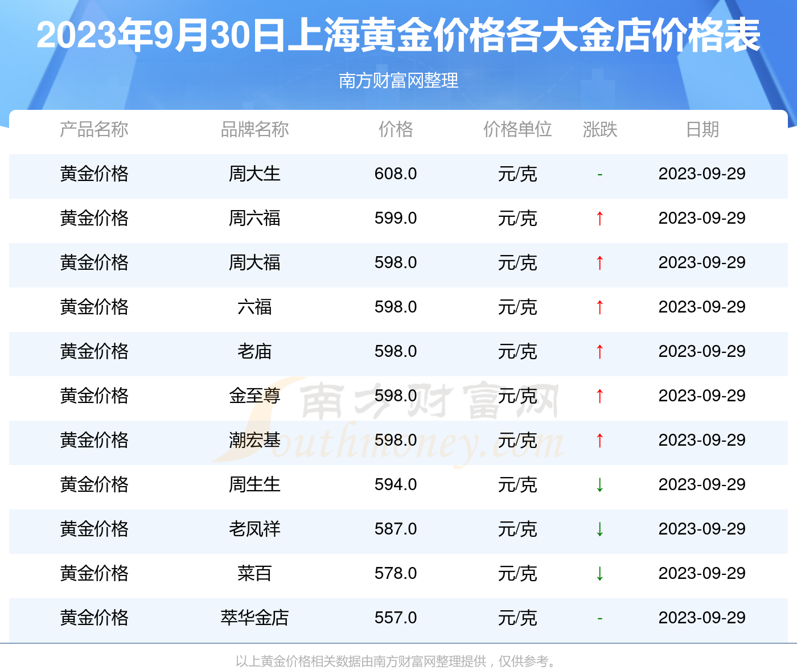Click the 涨跌 column header
This screenshot has width=797, height=670.
(599, 130)
